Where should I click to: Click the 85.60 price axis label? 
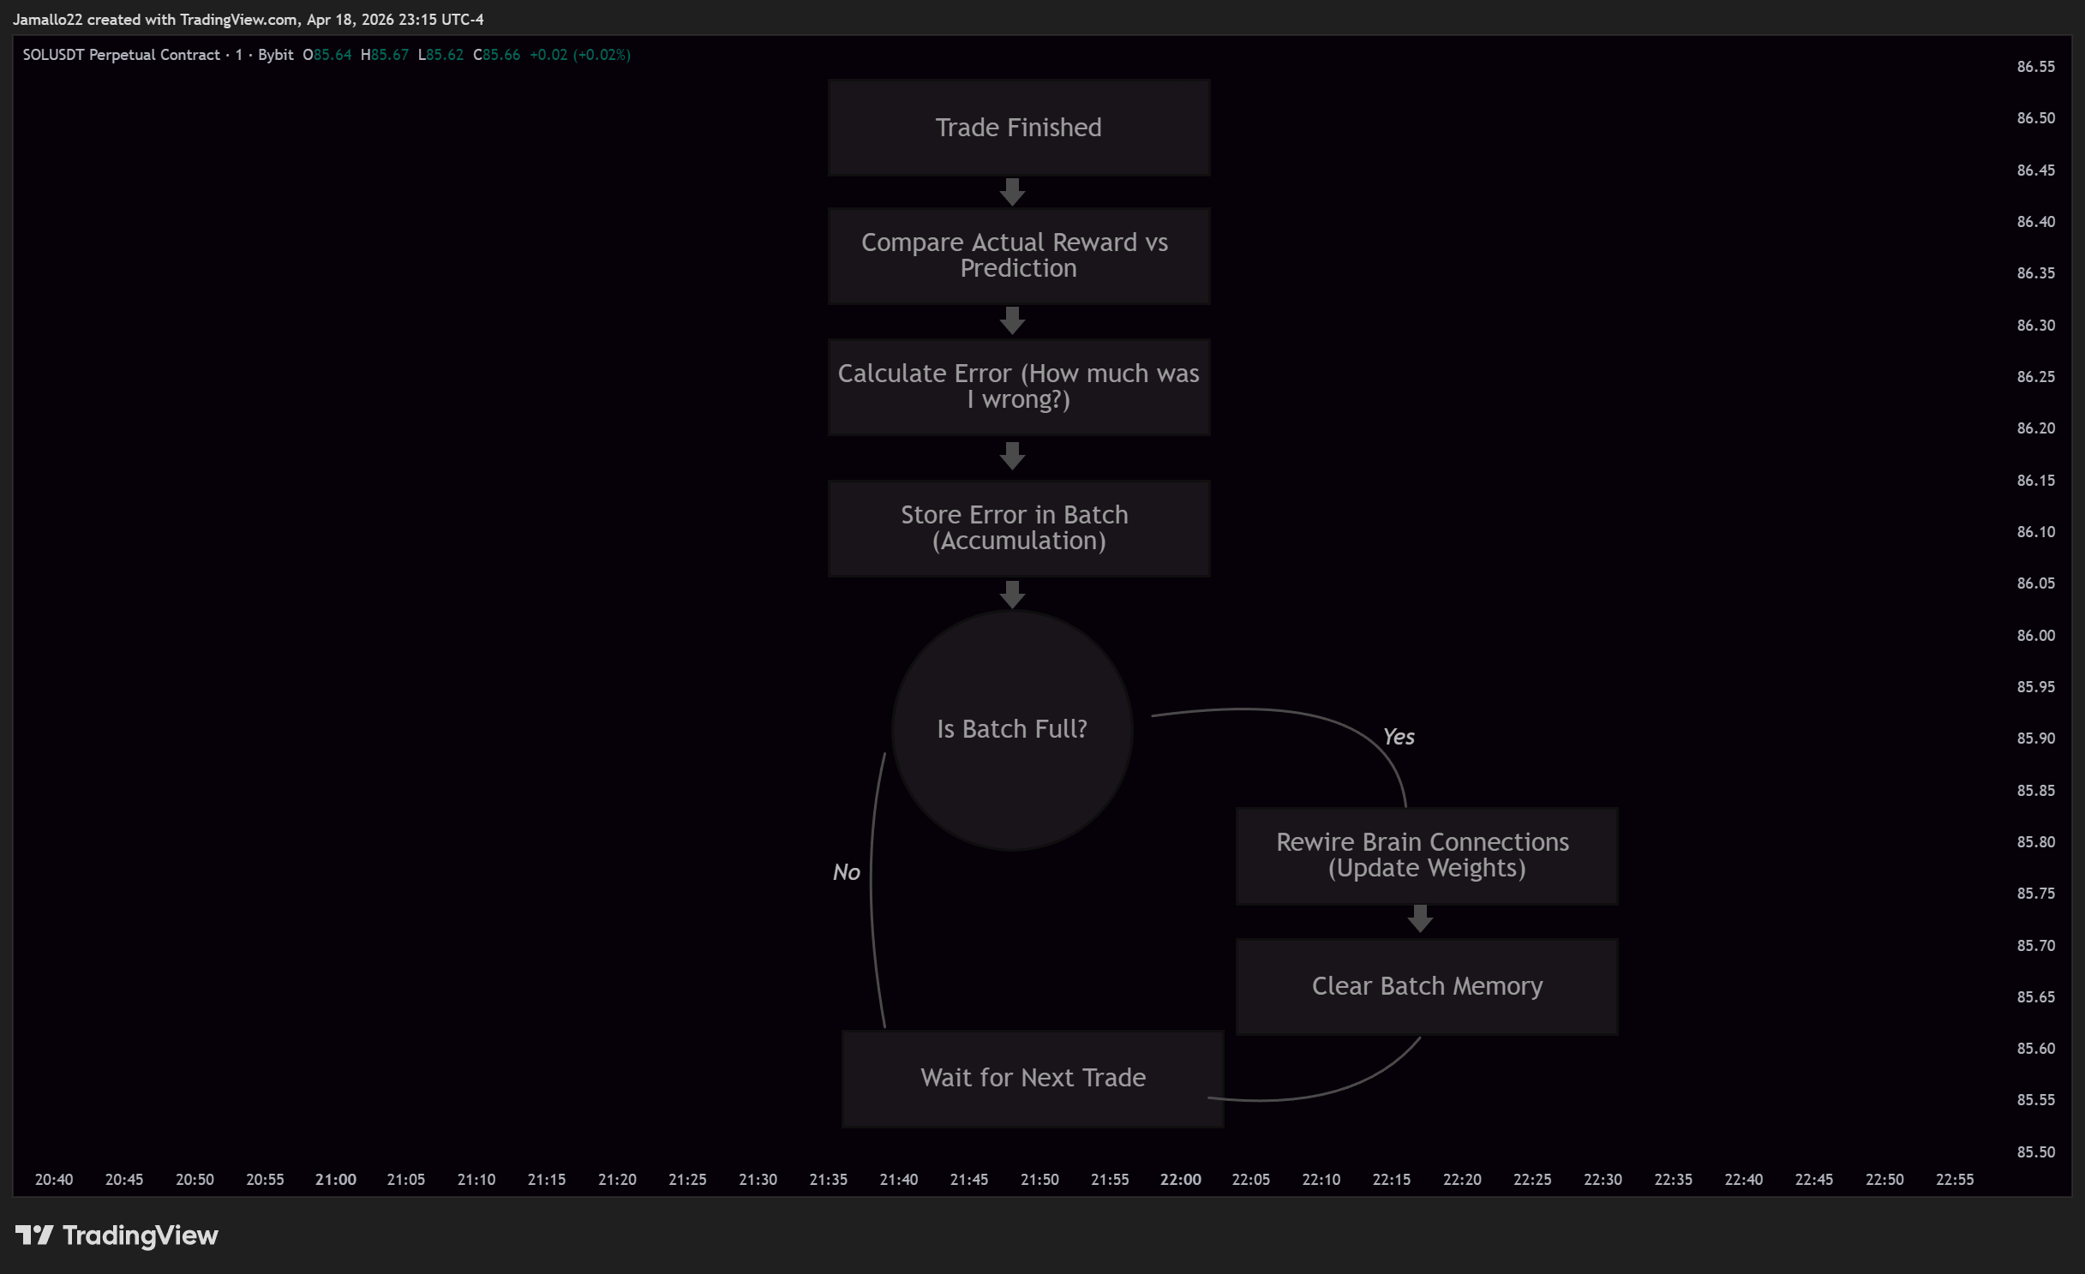coord(2035,1049)
